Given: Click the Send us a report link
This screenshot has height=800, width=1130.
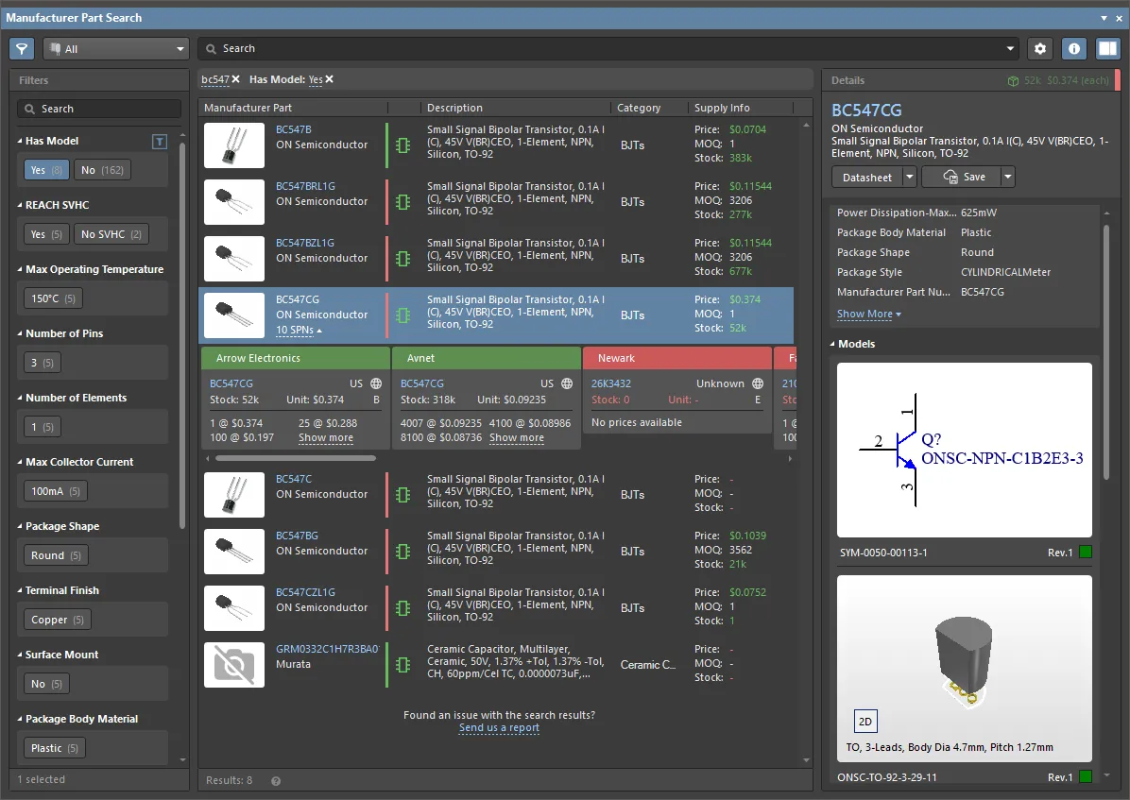Looking at the screenshot, I should [499, 728].
